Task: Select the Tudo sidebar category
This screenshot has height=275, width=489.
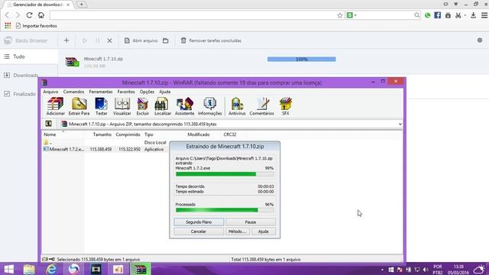Action: click(29, 57)
